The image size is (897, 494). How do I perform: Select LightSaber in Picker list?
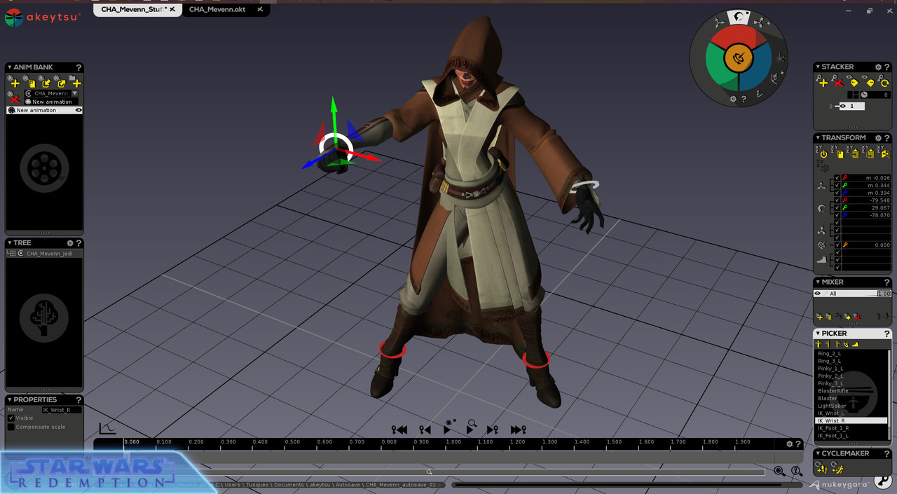(851, 406)
